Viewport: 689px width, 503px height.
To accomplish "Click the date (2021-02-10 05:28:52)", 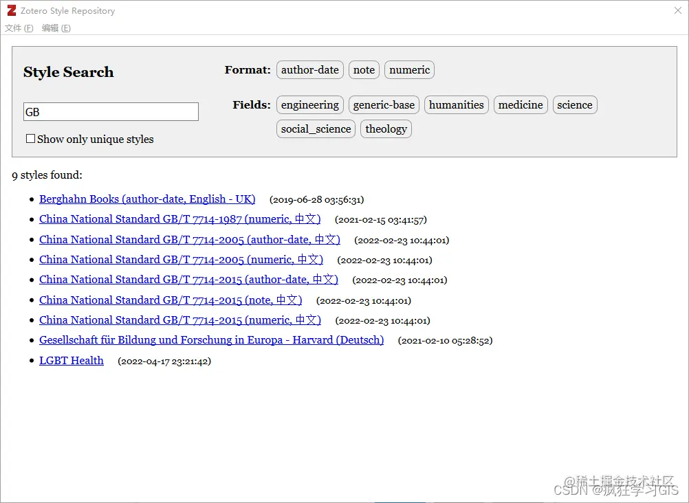I will [x=445, y=341].
